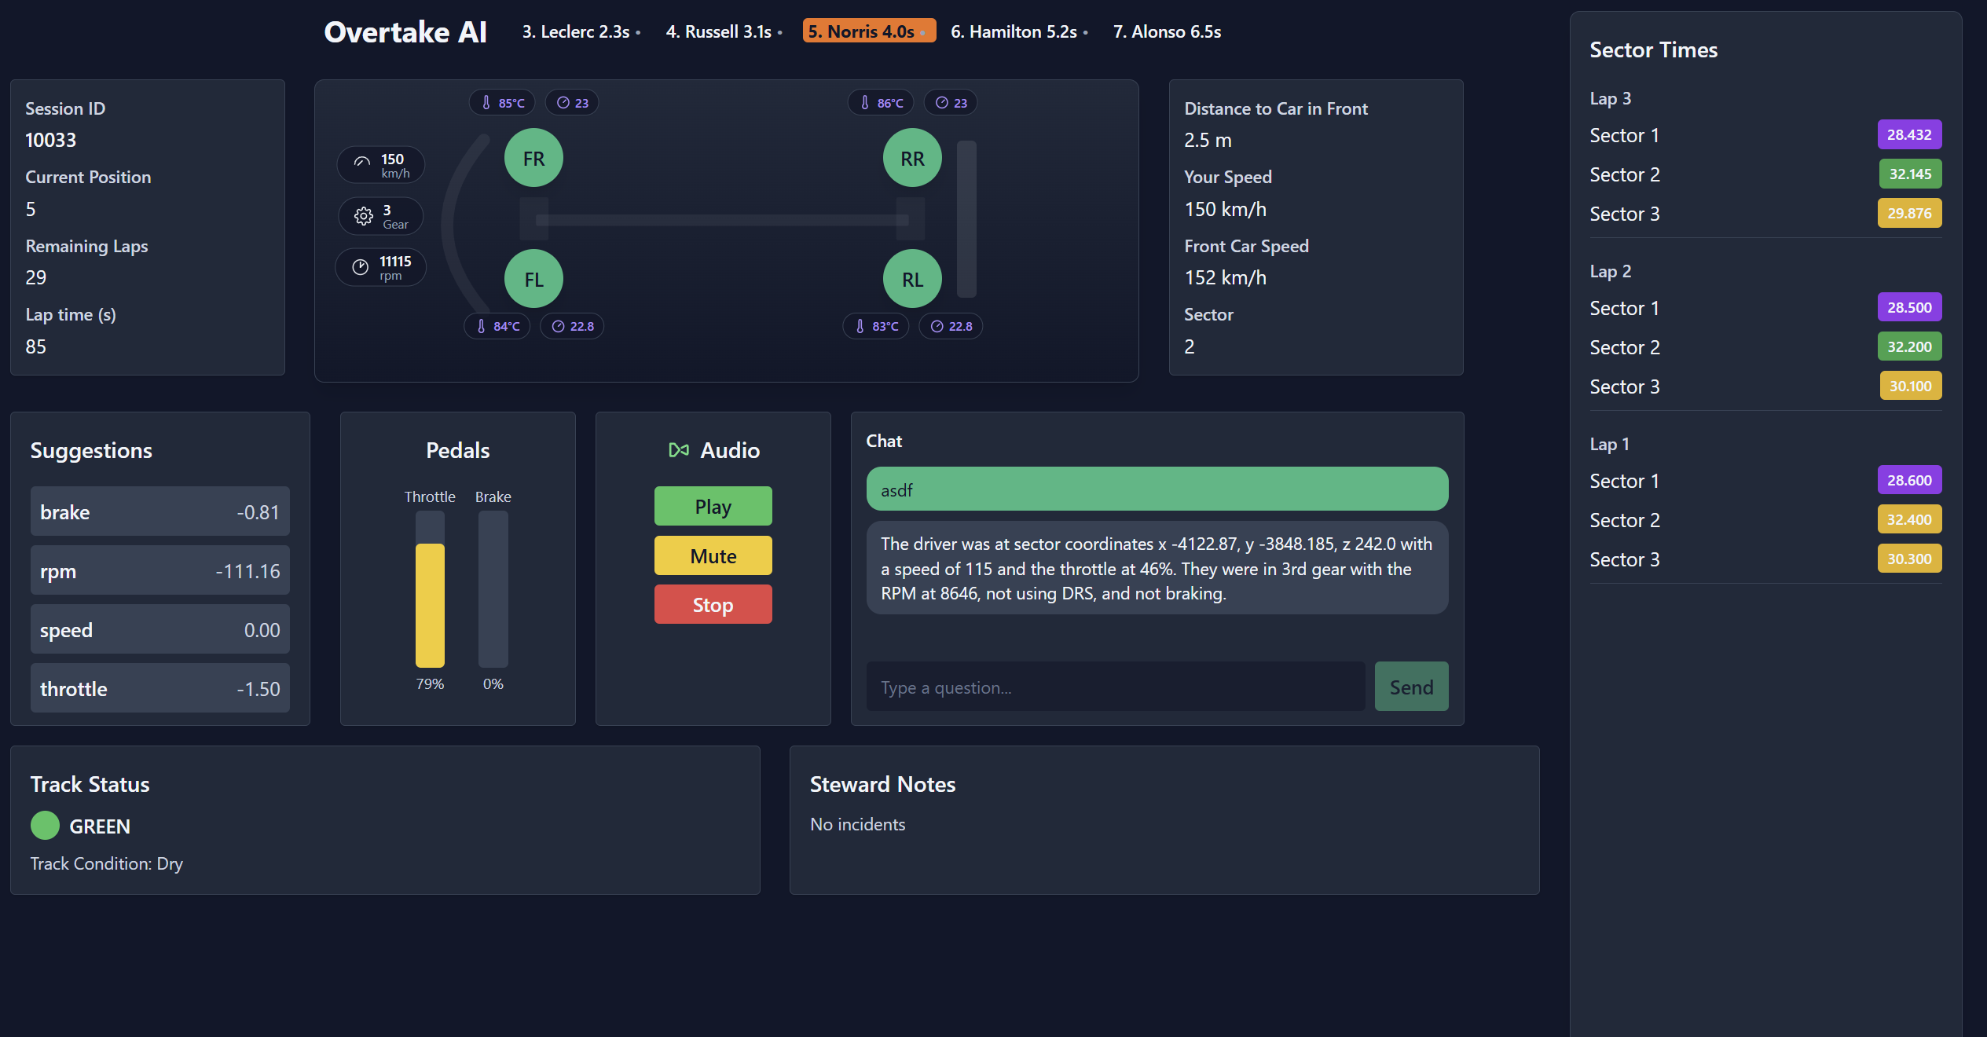The image size is (1987, 1037).
Task: Stop audio with the red button
Action: tap(713, 605)
